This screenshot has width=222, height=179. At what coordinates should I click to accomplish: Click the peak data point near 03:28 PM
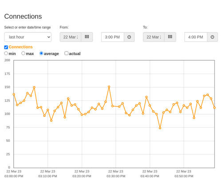[109, 87]
